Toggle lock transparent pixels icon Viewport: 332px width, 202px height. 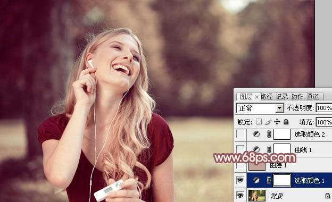pyautogui.click(x=259, y=122)
